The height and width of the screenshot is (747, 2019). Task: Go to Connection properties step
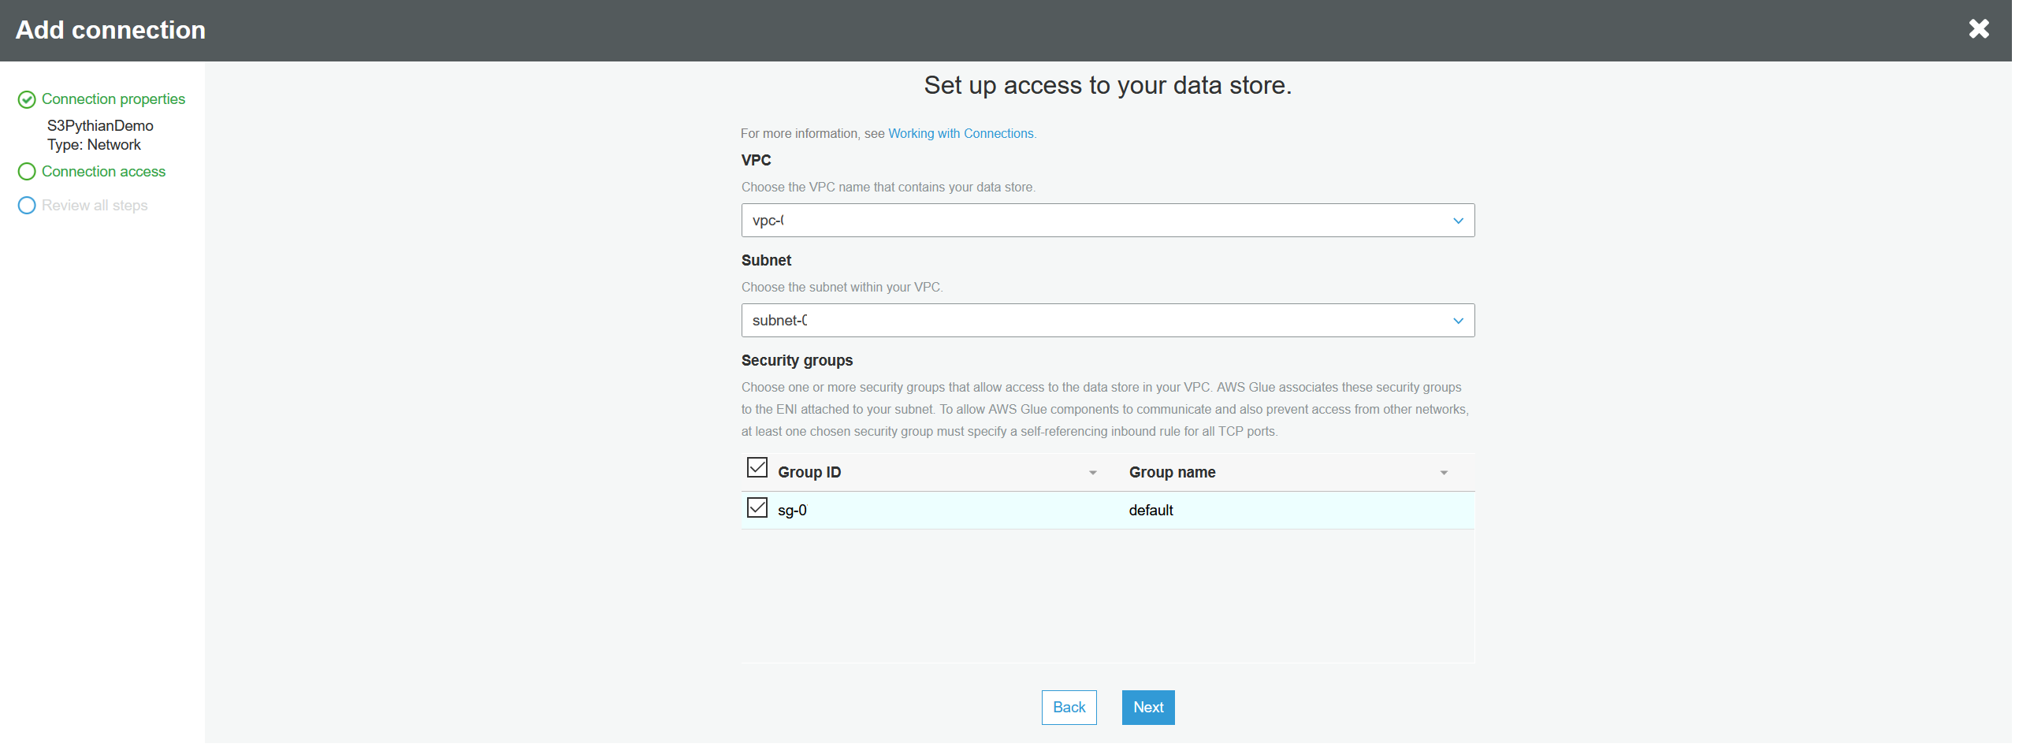pos(113,99)
